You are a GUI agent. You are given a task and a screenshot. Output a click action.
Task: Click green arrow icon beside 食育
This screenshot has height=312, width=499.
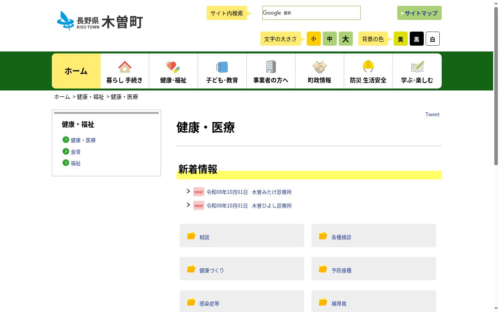[66, 151]
